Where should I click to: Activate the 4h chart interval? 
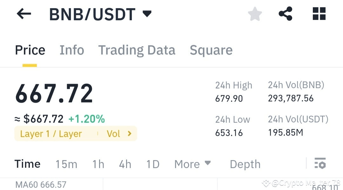pos(125,164)
